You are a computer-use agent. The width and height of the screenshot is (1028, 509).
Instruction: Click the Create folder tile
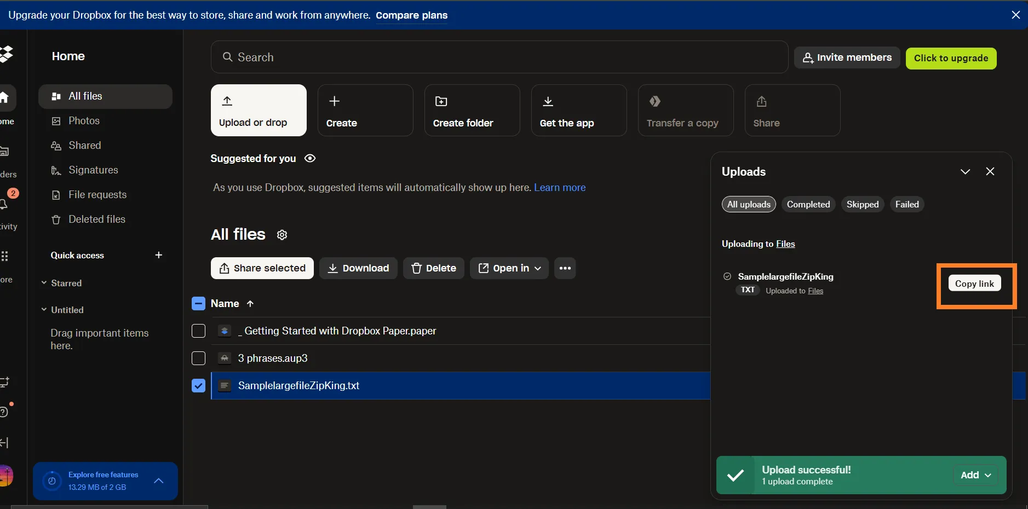[x=472, y=110]
